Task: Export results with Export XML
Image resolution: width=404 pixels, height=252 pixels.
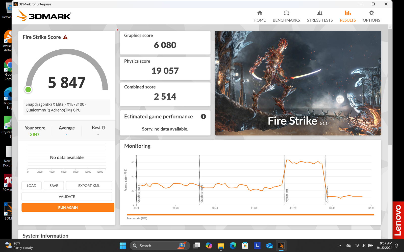Action: coord(89,186)
